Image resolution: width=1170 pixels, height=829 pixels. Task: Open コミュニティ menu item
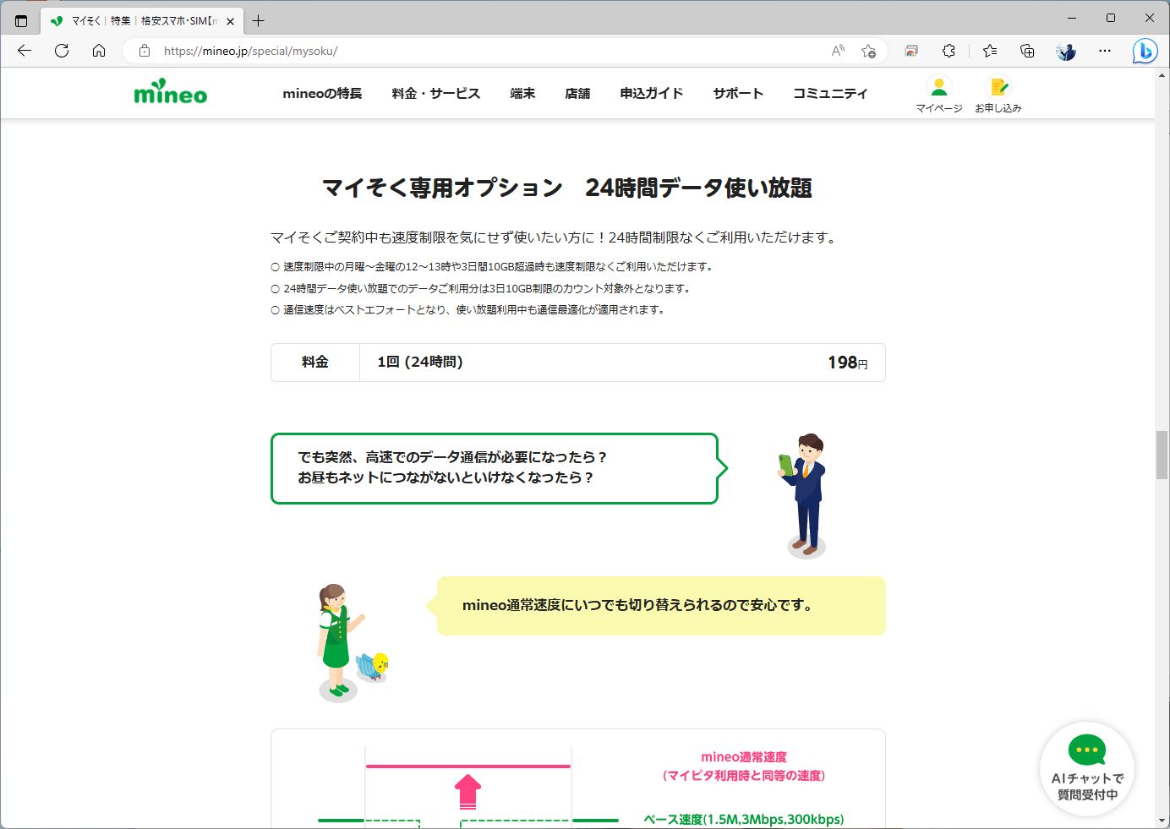coord(830,93)
